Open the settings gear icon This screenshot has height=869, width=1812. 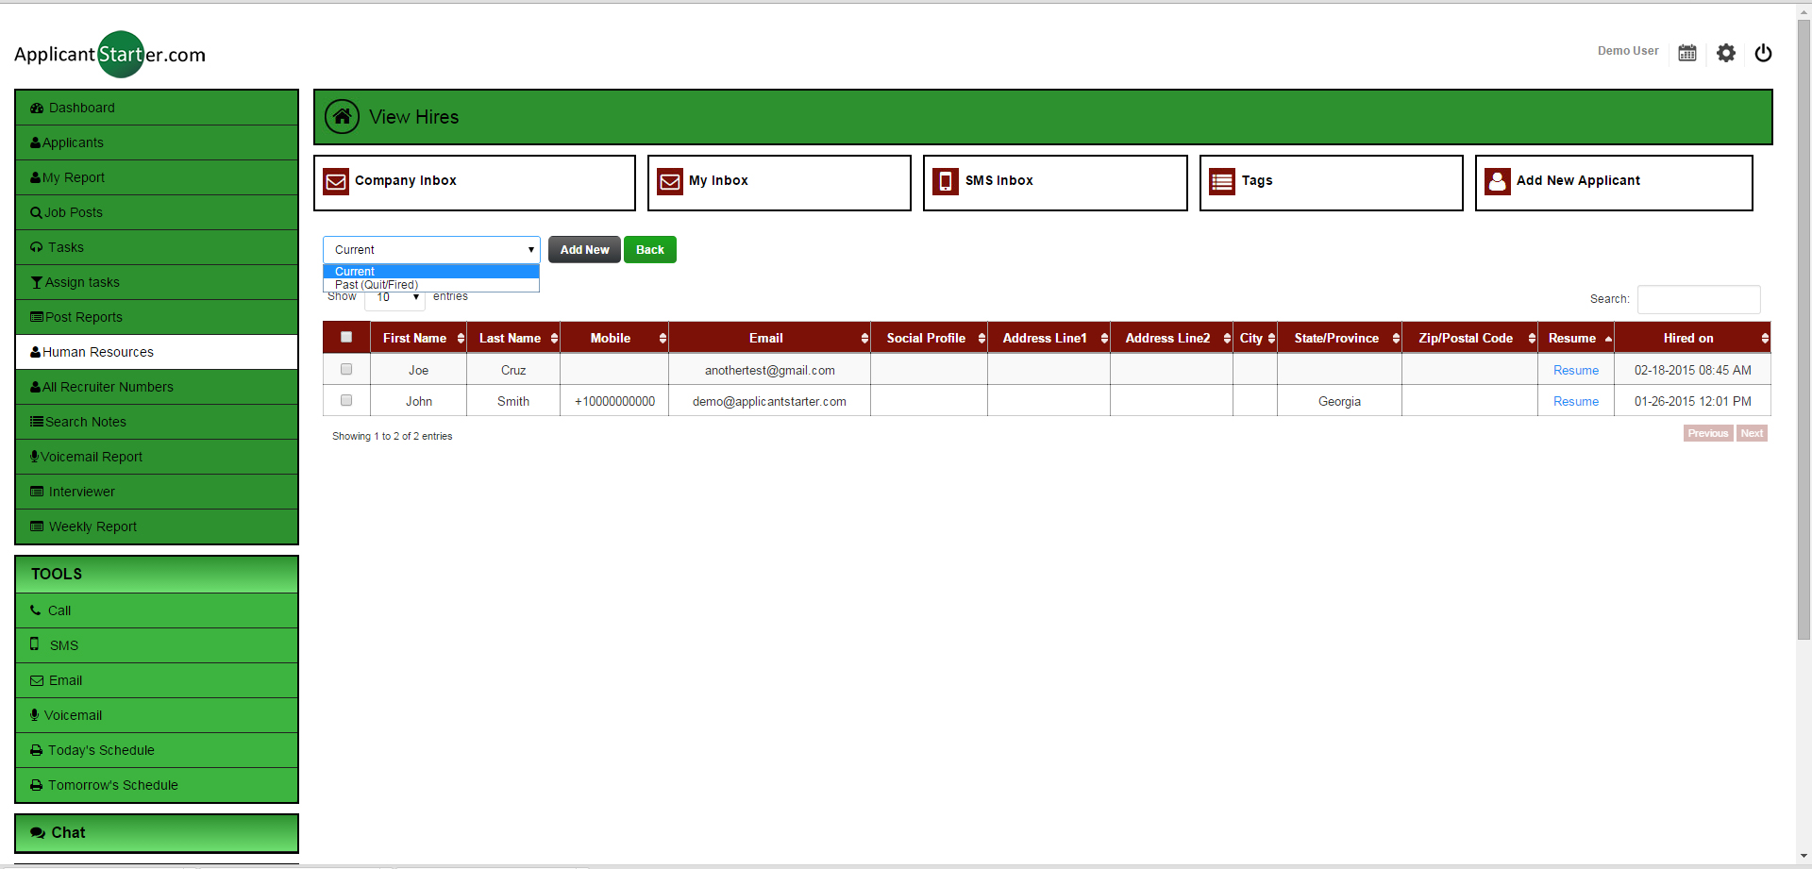click(x=1726, y=53)
